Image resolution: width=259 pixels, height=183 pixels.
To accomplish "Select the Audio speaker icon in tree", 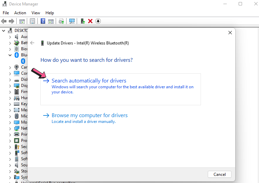I will point(17,37).
